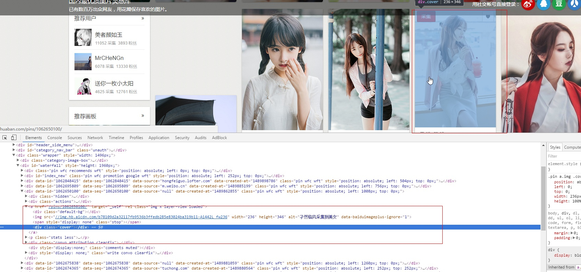This screenshot has width=581, height=272.
Task: Log in with the green Douban icon
Action: [x=559, y=4]
